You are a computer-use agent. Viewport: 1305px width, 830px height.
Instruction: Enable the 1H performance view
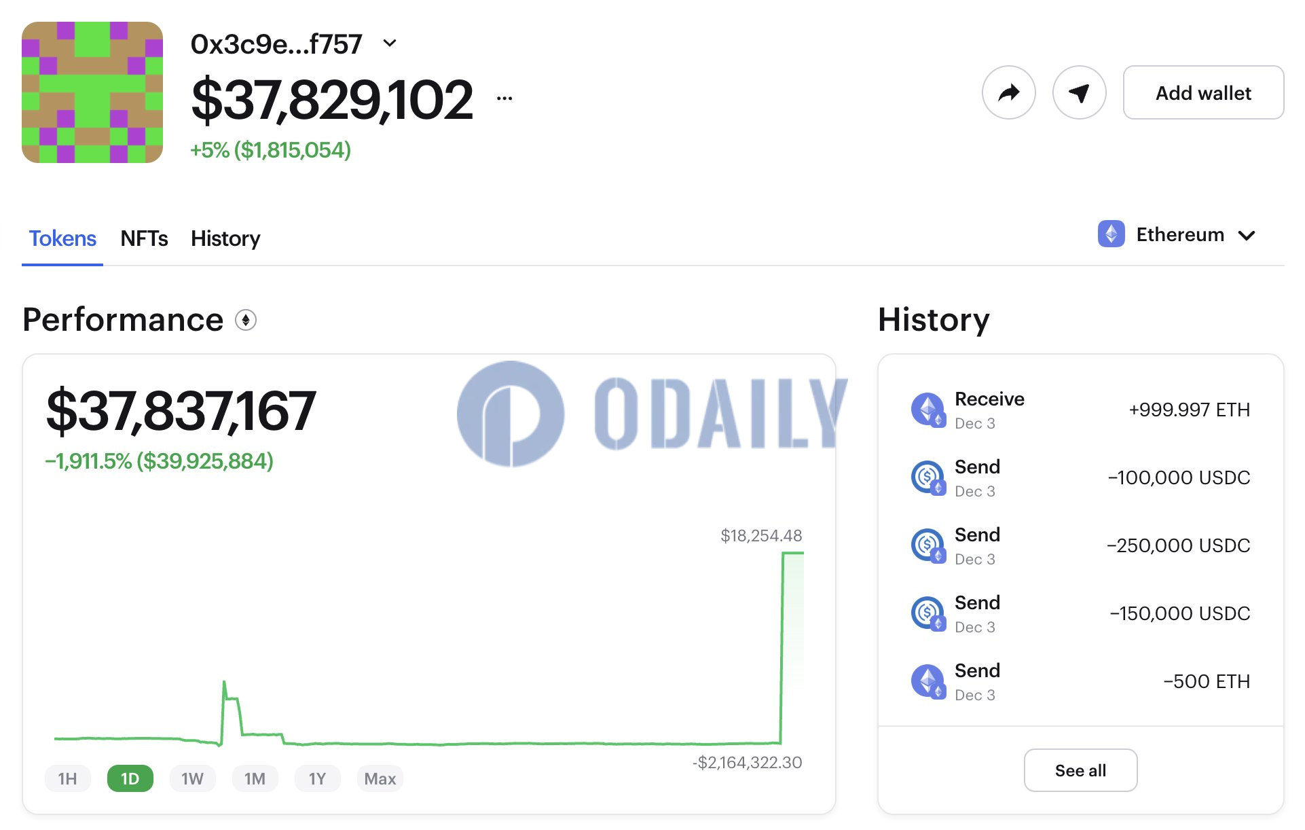[68, 778]
